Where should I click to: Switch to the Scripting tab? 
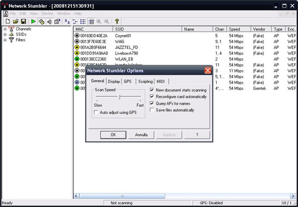[x=145, y=81]
